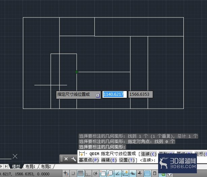
Task: Click 指定尺寸线位置或 dynamic prompt tooltip
Action: pyautogui.click(x=79, y=95)
